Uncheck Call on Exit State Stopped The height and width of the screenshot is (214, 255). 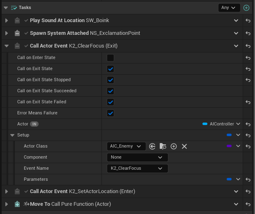coord(110,80)
